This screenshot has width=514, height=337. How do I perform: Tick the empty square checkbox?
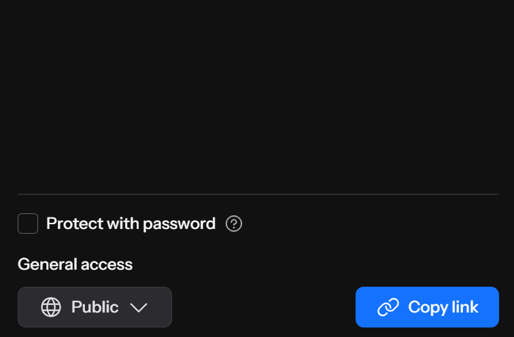28,224
